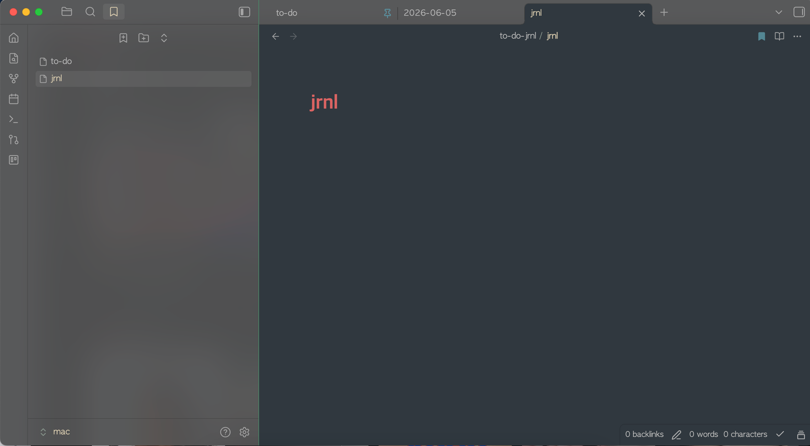Click the 0 words count
This screenshot has height=446, width=810.
(x=703, y=434)
